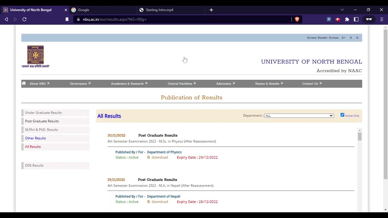Click the University of North Bengal crest logo
Viewport: 388px width, 218px height.
(35, 54)
